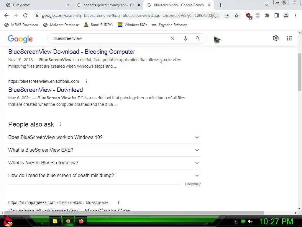Go to the Google homepage logo
This screenshot has height=227, width=302.
pyautogui.click(x=20, y=39)
